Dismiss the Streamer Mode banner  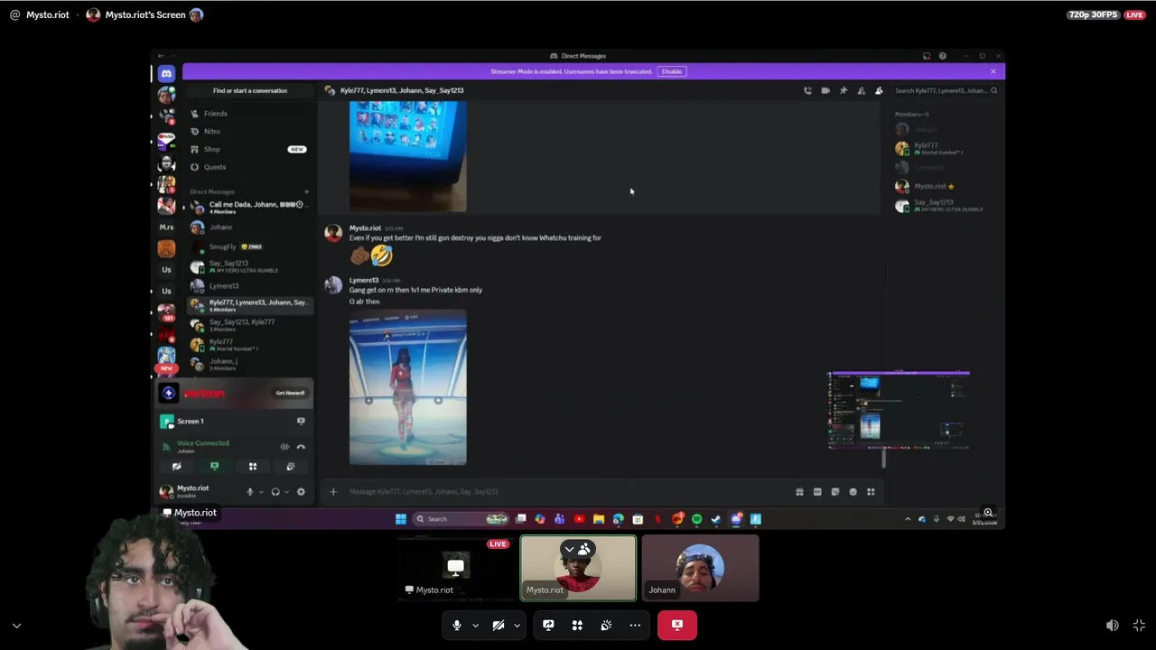pyautogui.click(x=993, y=71)
